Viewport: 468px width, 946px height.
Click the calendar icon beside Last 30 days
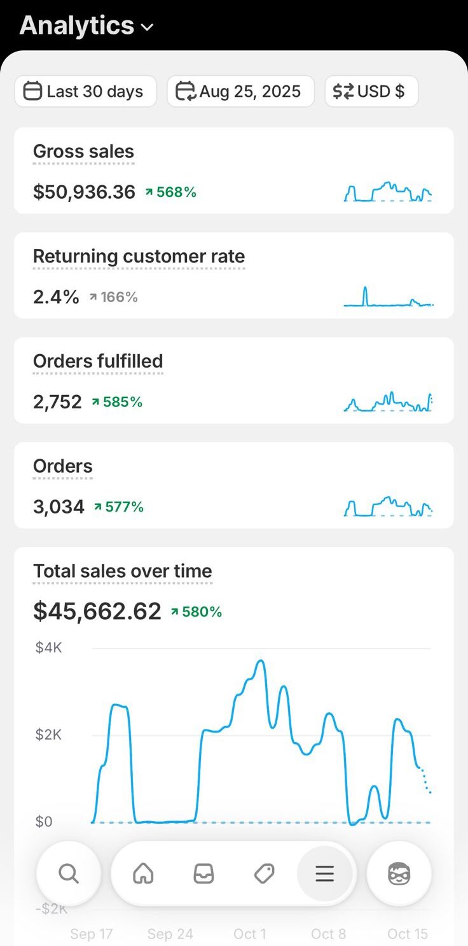click(32, 92)
